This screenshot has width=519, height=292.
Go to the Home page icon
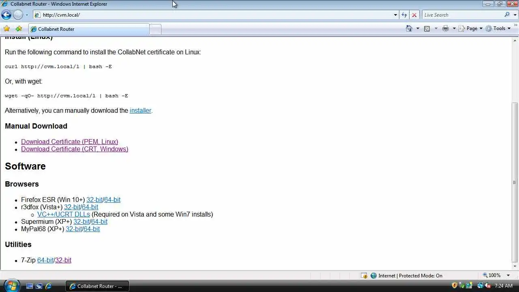(x=409, y=28)
